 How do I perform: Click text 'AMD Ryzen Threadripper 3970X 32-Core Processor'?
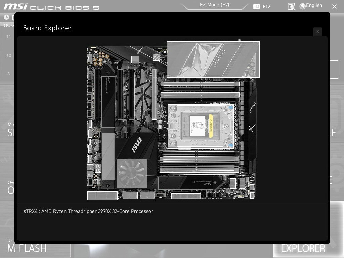coord(97,211)
